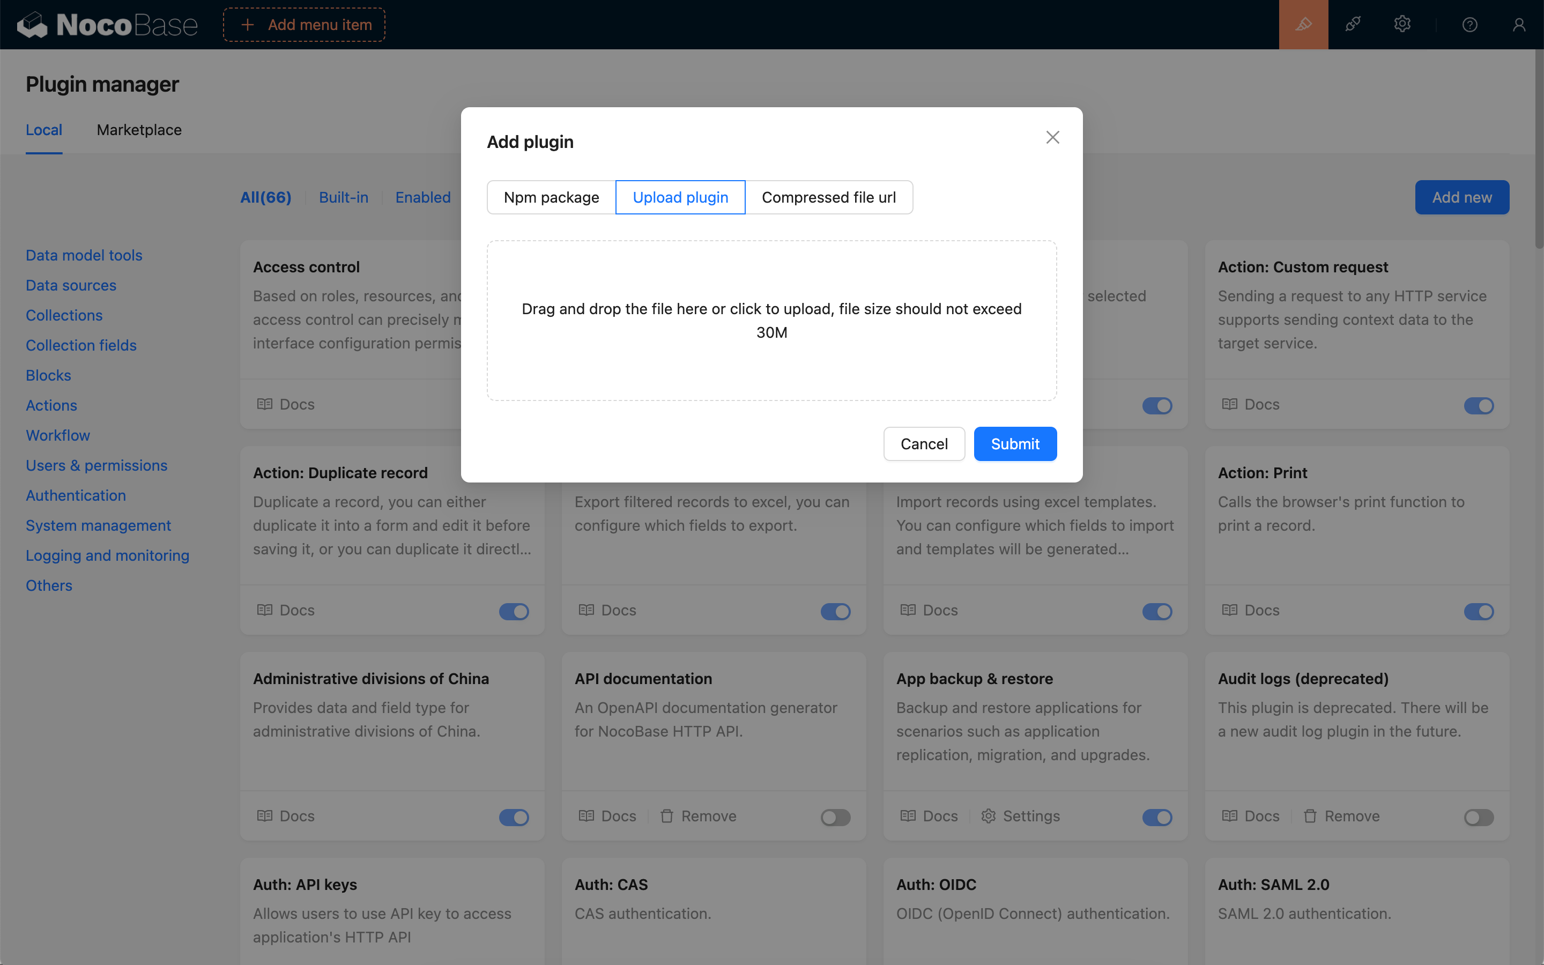Enable the API documentation plugin toggle
The image size is (1544, 965).
835,817
